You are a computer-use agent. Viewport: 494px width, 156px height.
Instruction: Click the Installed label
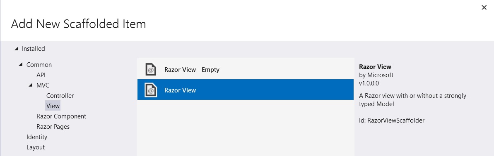tap(34, 49)
